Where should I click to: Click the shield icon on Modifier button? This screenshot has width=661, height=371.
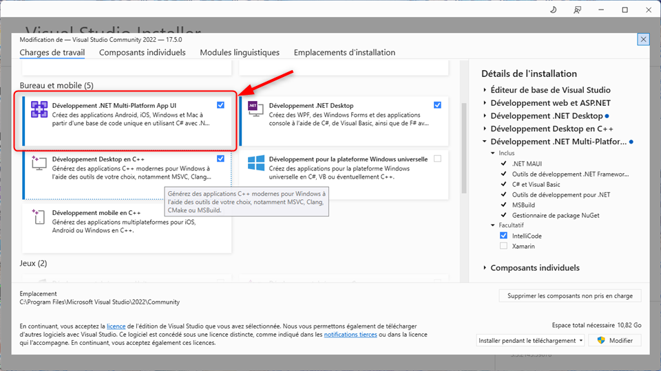(x=601, y=340)
